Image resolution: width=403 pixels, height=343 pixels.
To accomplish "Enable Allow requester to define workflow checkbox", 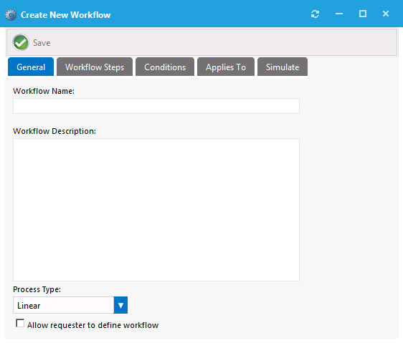I will point(20,323).
